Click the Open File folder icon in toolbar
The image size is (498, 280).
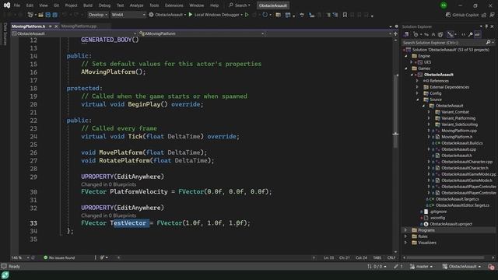click(x=40, y=15)
